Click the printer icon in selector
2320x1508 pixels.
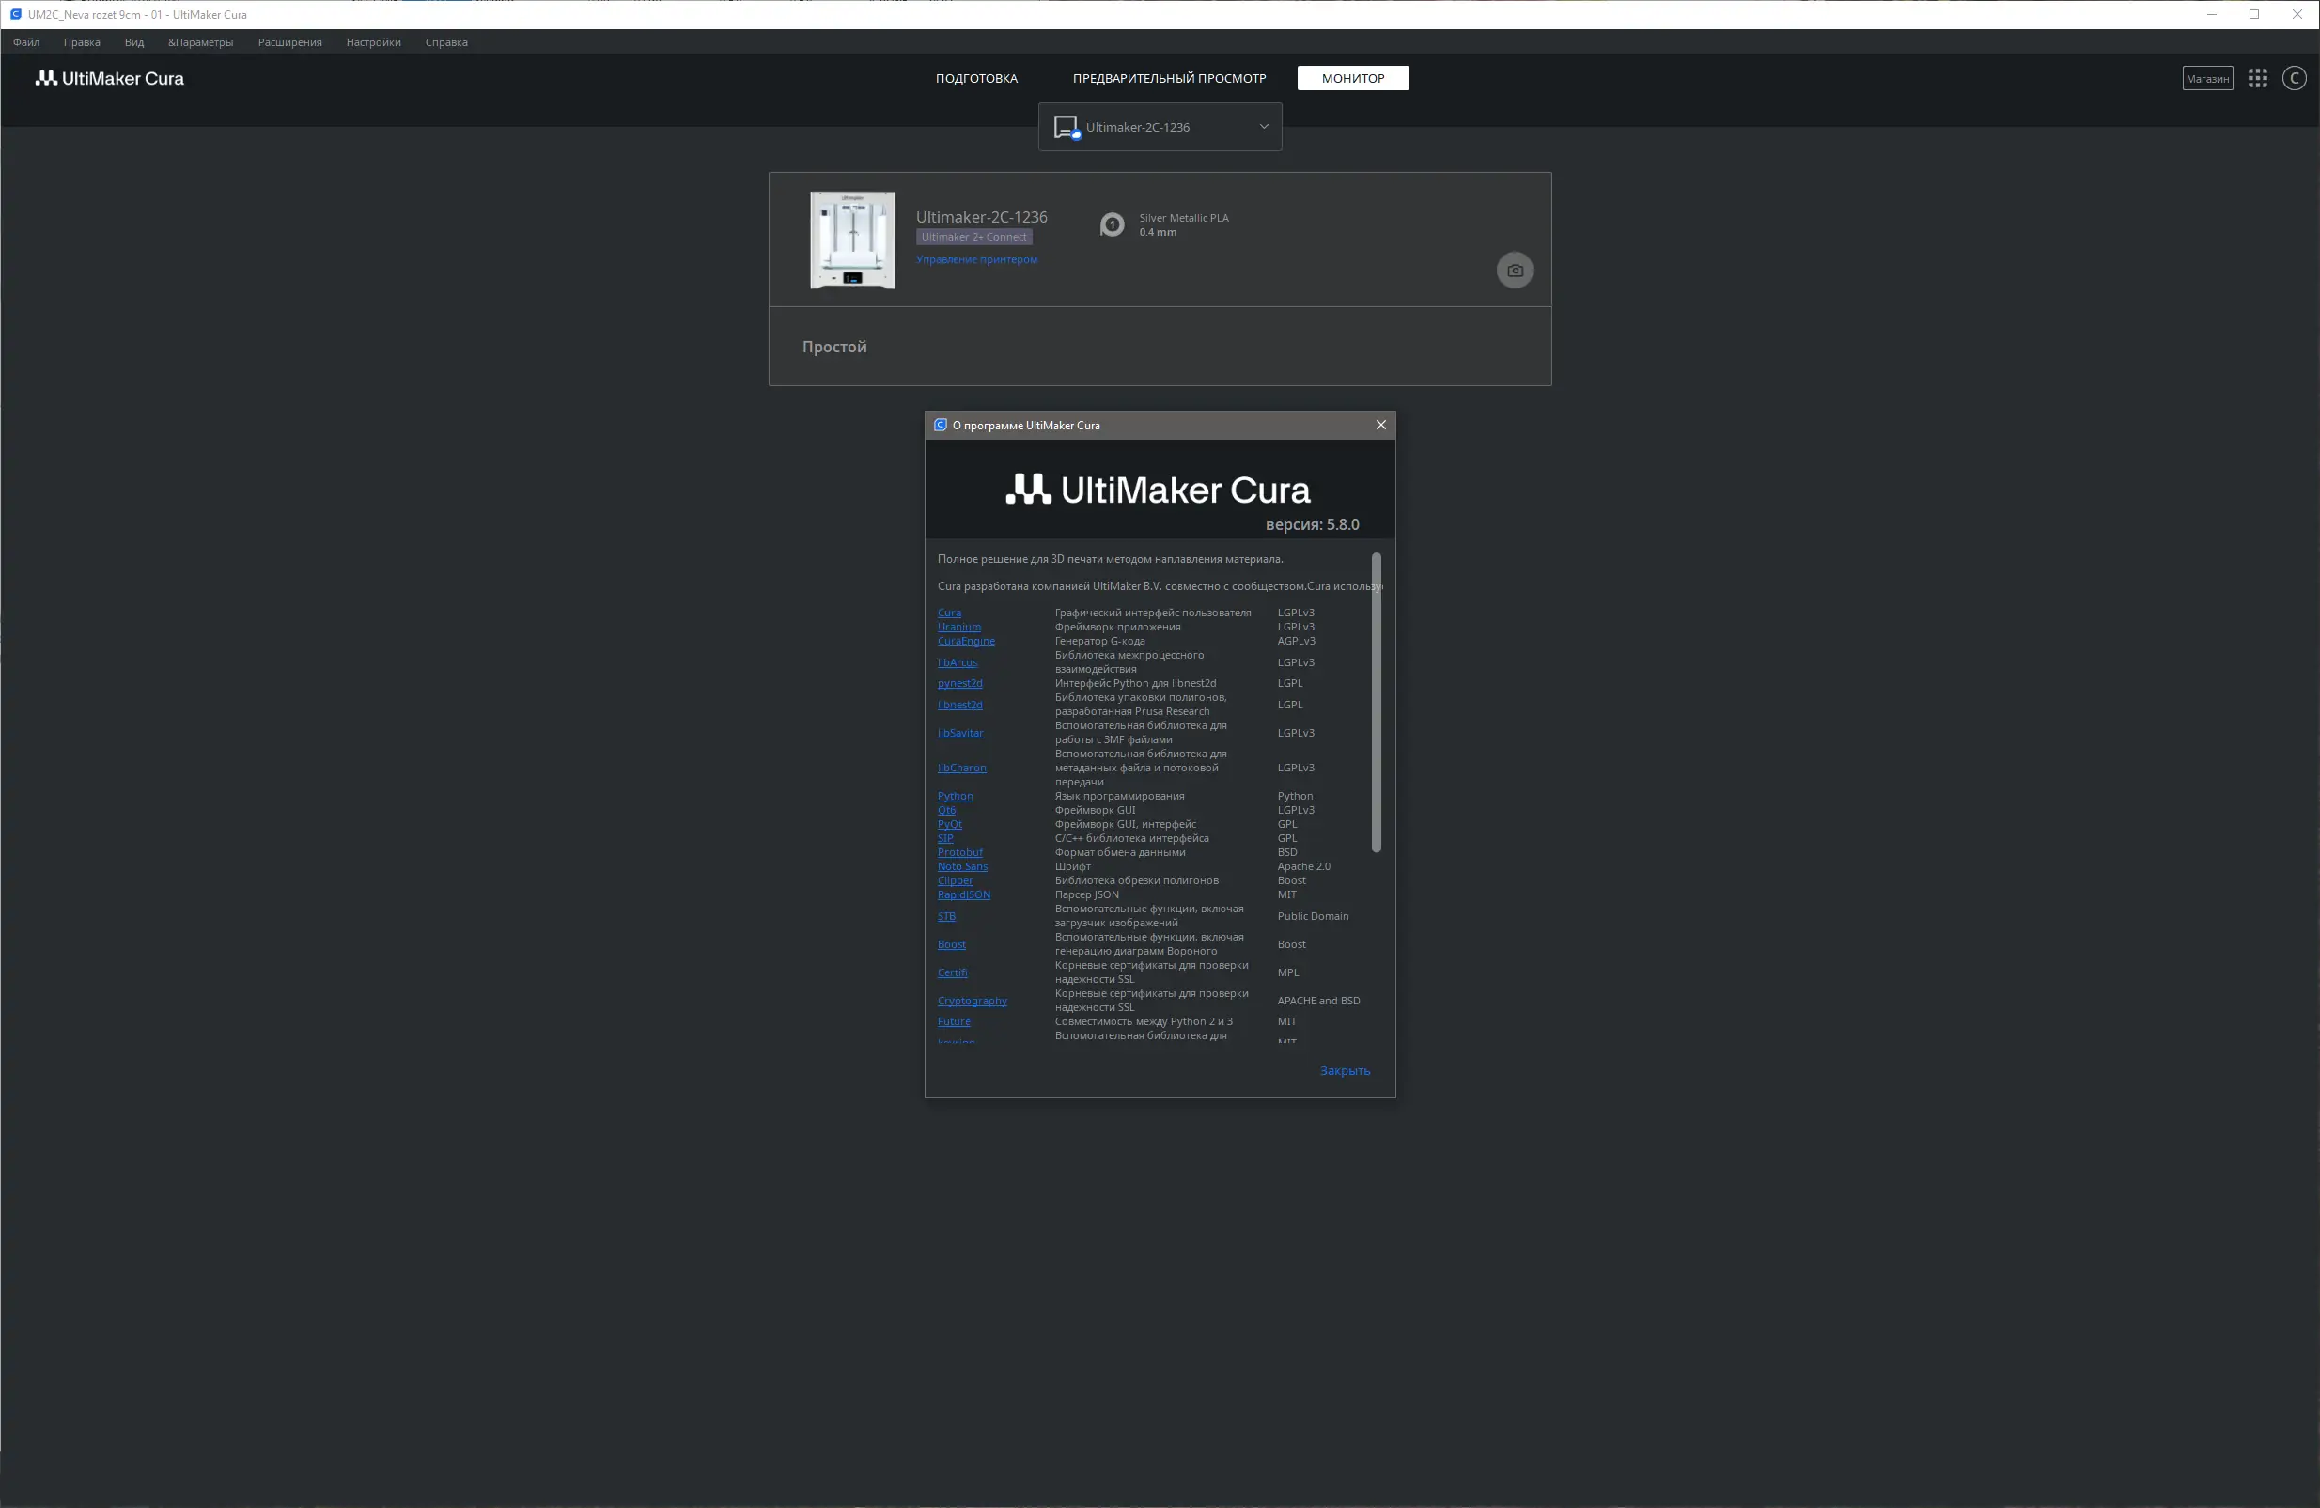pos(1066,127)
